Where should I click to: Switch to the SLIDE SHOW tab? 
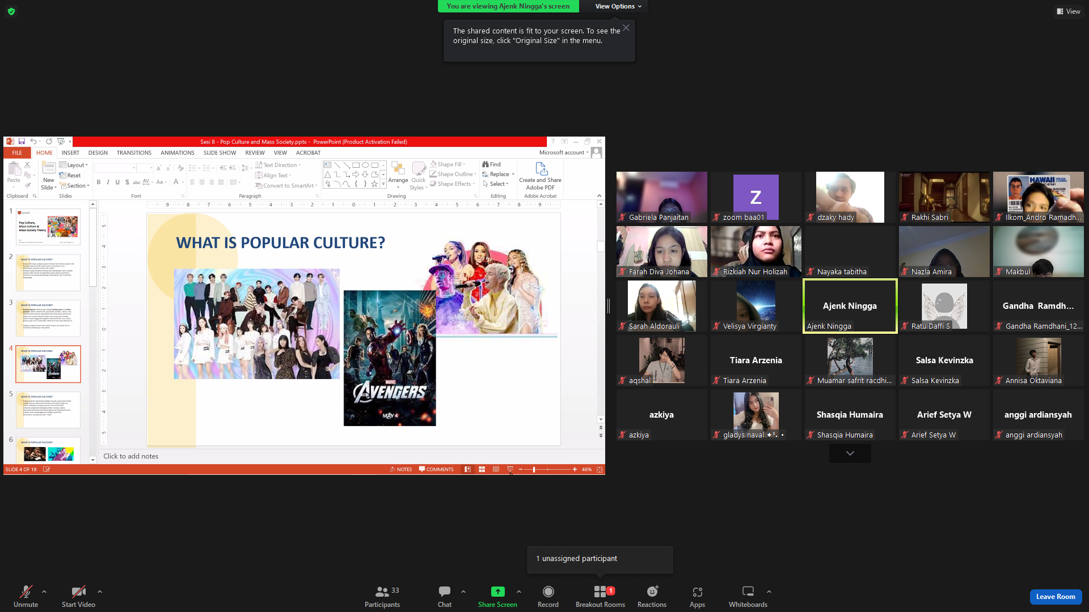tap(220, 152)
